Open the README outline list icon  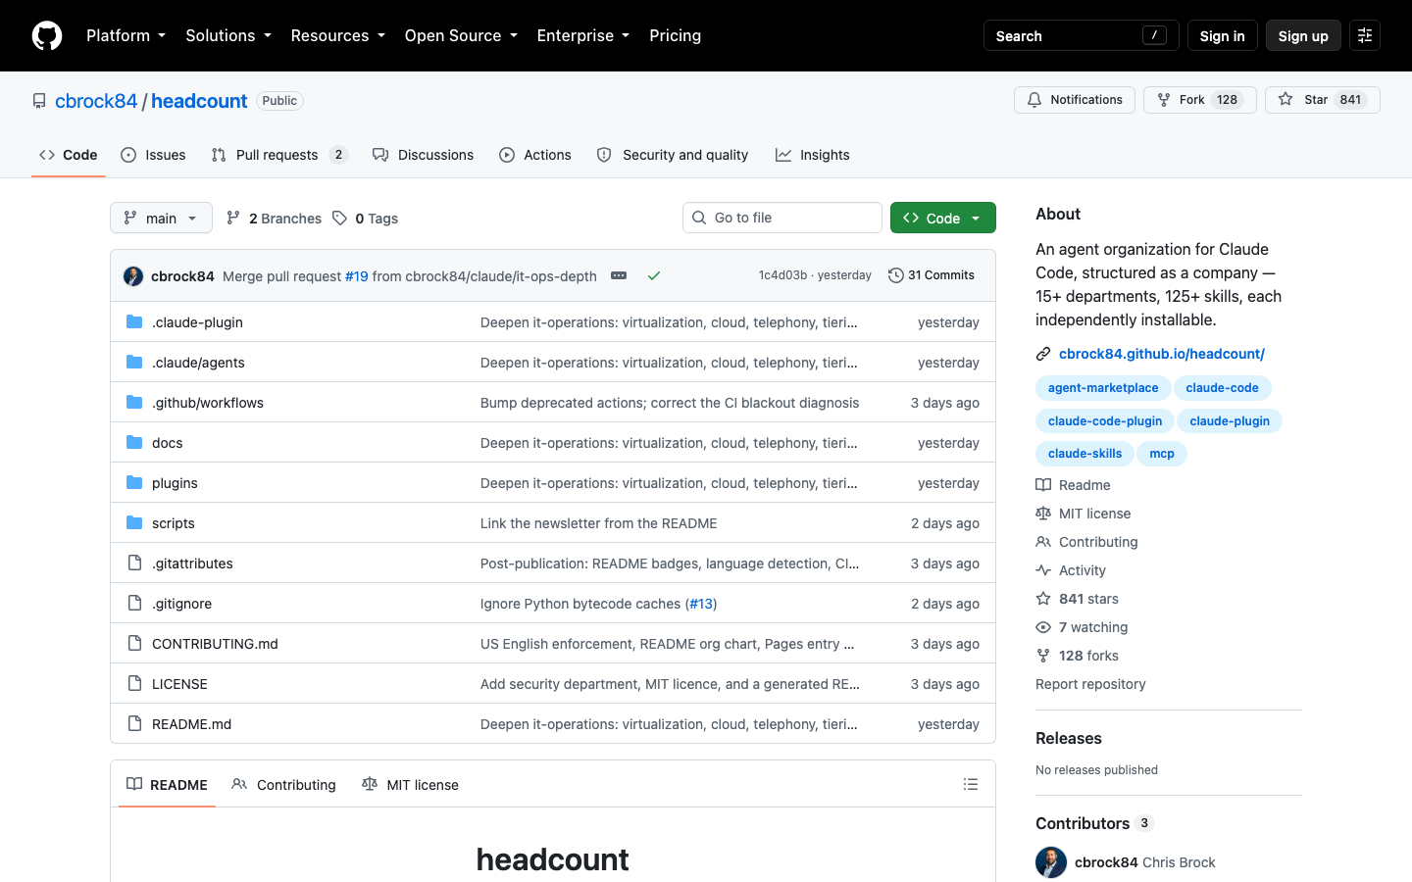click(971, 784)
